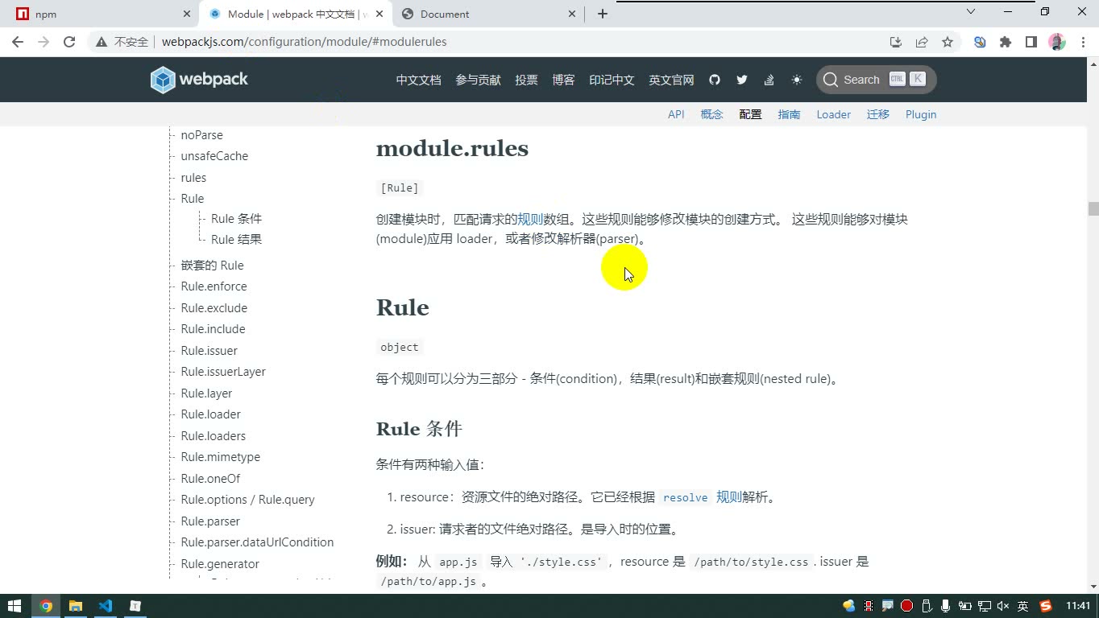Toggle the light/dark theme sun icon
The height and width of the screenshot is (618, 1099).
pyautogui.click(x=797, y=80)
